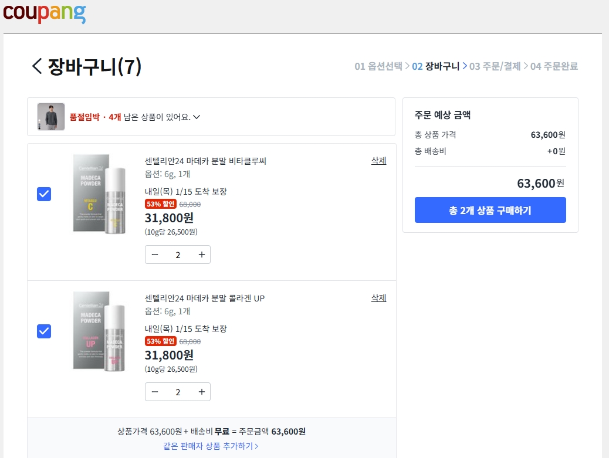Uncheck the 콜라겐 UP item checkbox
Image resolution: width=609 pixels, height=458 pixels.
point(44,331)
